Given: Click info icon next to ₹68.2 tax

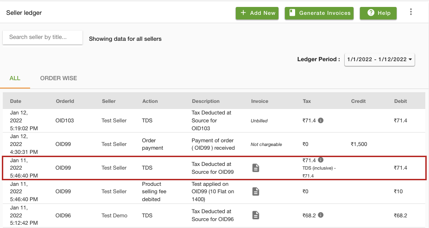Looking at the screenshot, I should click(321, 215).
